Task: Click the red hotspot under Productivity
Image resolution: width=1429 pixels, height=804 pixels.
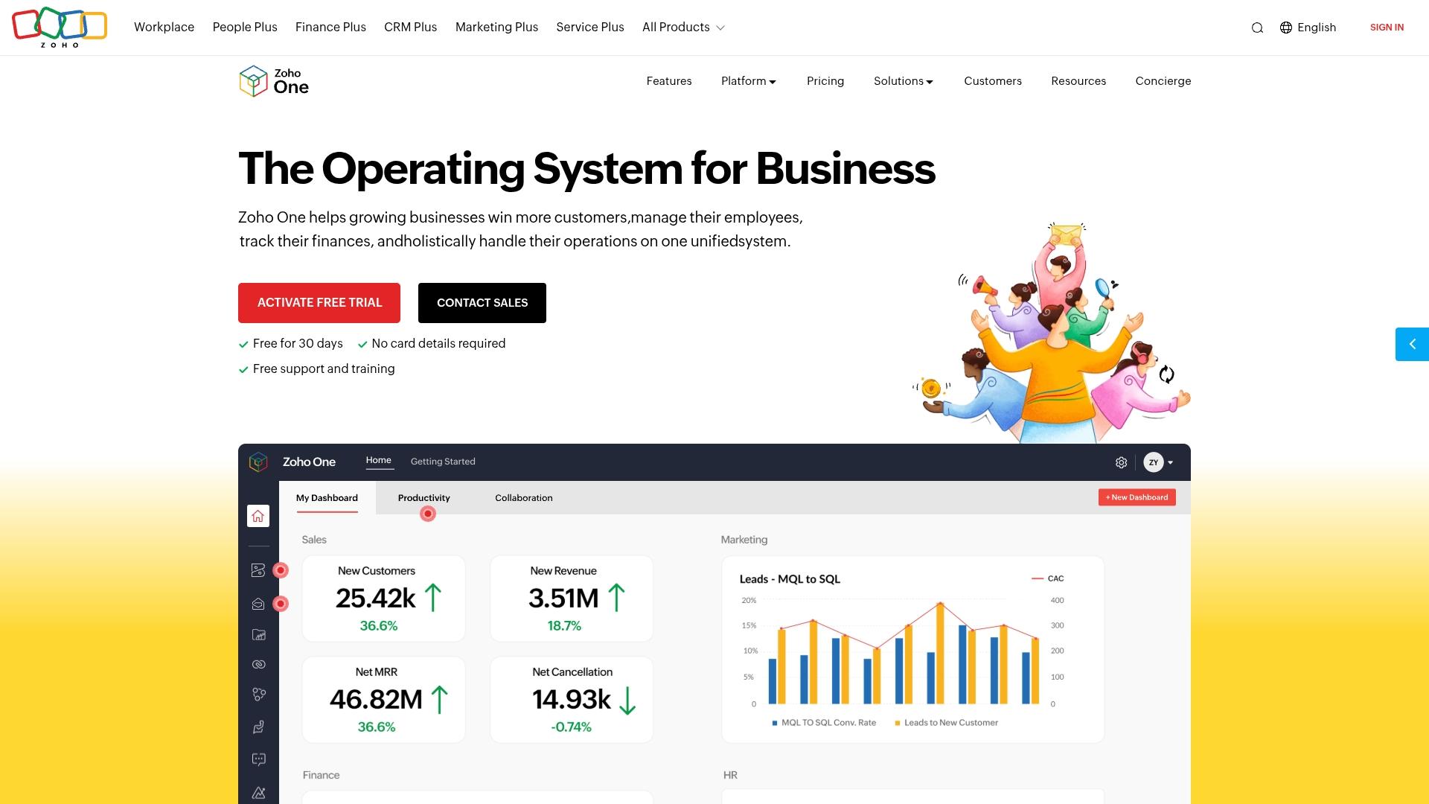Action: click(428, 514)
